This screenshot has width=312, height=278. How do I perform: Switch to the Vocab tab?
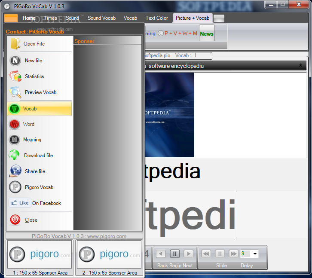click(130, 18)
